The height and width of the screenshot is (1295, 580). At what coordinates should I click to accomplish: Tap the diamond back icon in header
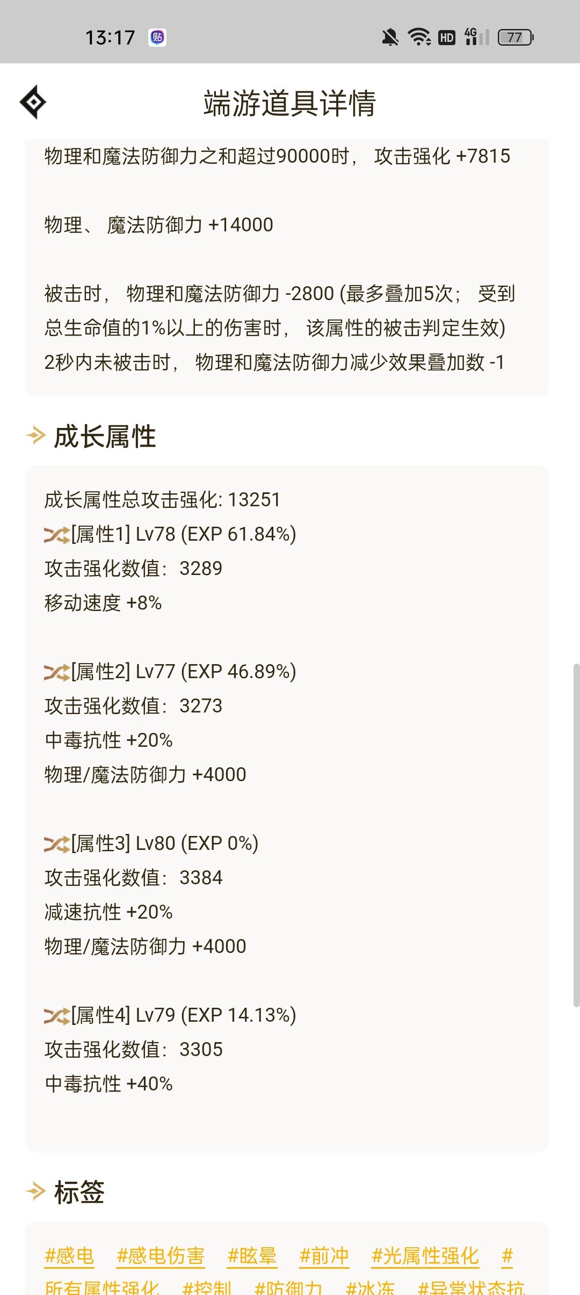coord(33,102)
